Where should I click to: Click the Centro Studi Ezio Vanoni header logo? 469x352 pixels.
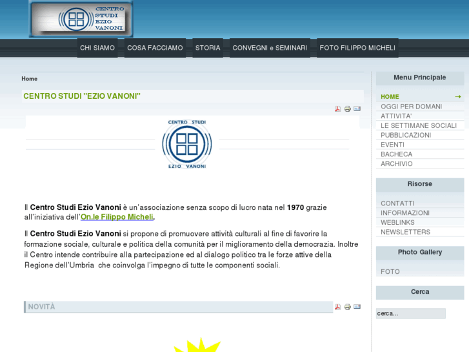81,19
